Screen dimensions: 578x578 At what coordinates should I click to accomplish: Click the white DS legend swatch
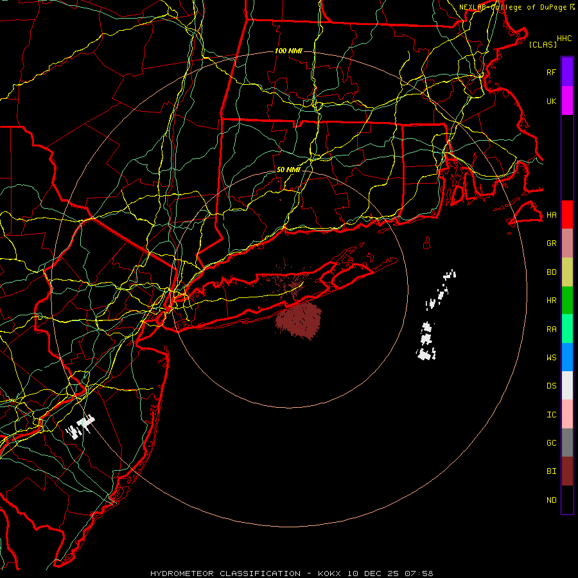(x=567, y=385)
